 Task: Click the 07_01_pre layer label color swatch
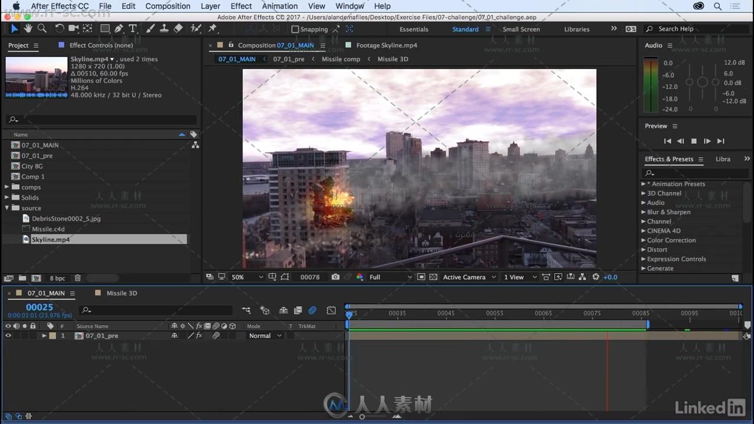tap(52, 336)
